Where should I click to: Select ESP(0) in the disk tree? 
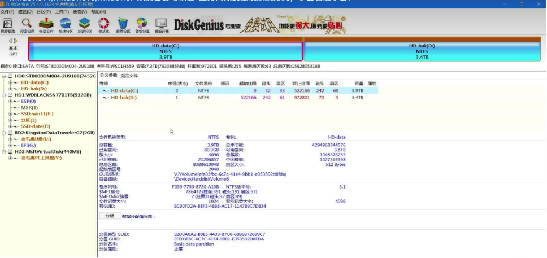tap(28, 101)
